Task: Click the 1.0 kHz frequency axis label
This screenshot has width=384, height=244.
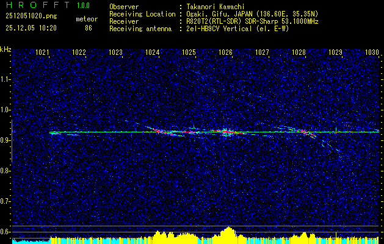Action: [4, 110]
